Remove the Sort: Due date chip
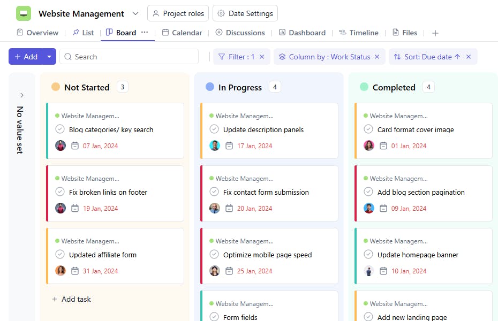The height and width of the screenshot is (321, 498). tap(469, 57)
